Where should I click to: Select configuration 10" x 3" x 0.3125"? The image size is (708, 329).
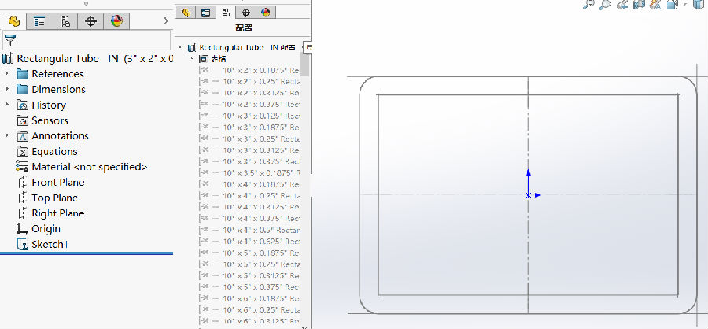249,150
